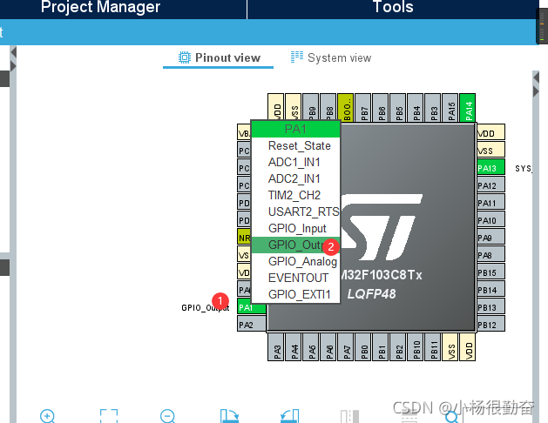Set PA1 as GPIO_Output
Image resolution: width=548 pixels, height=423 pixels.
coord(295,245)
